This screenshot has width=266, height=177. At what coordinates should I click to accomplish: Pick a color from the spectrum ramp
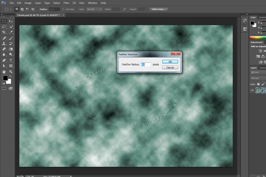pos(258,38)
